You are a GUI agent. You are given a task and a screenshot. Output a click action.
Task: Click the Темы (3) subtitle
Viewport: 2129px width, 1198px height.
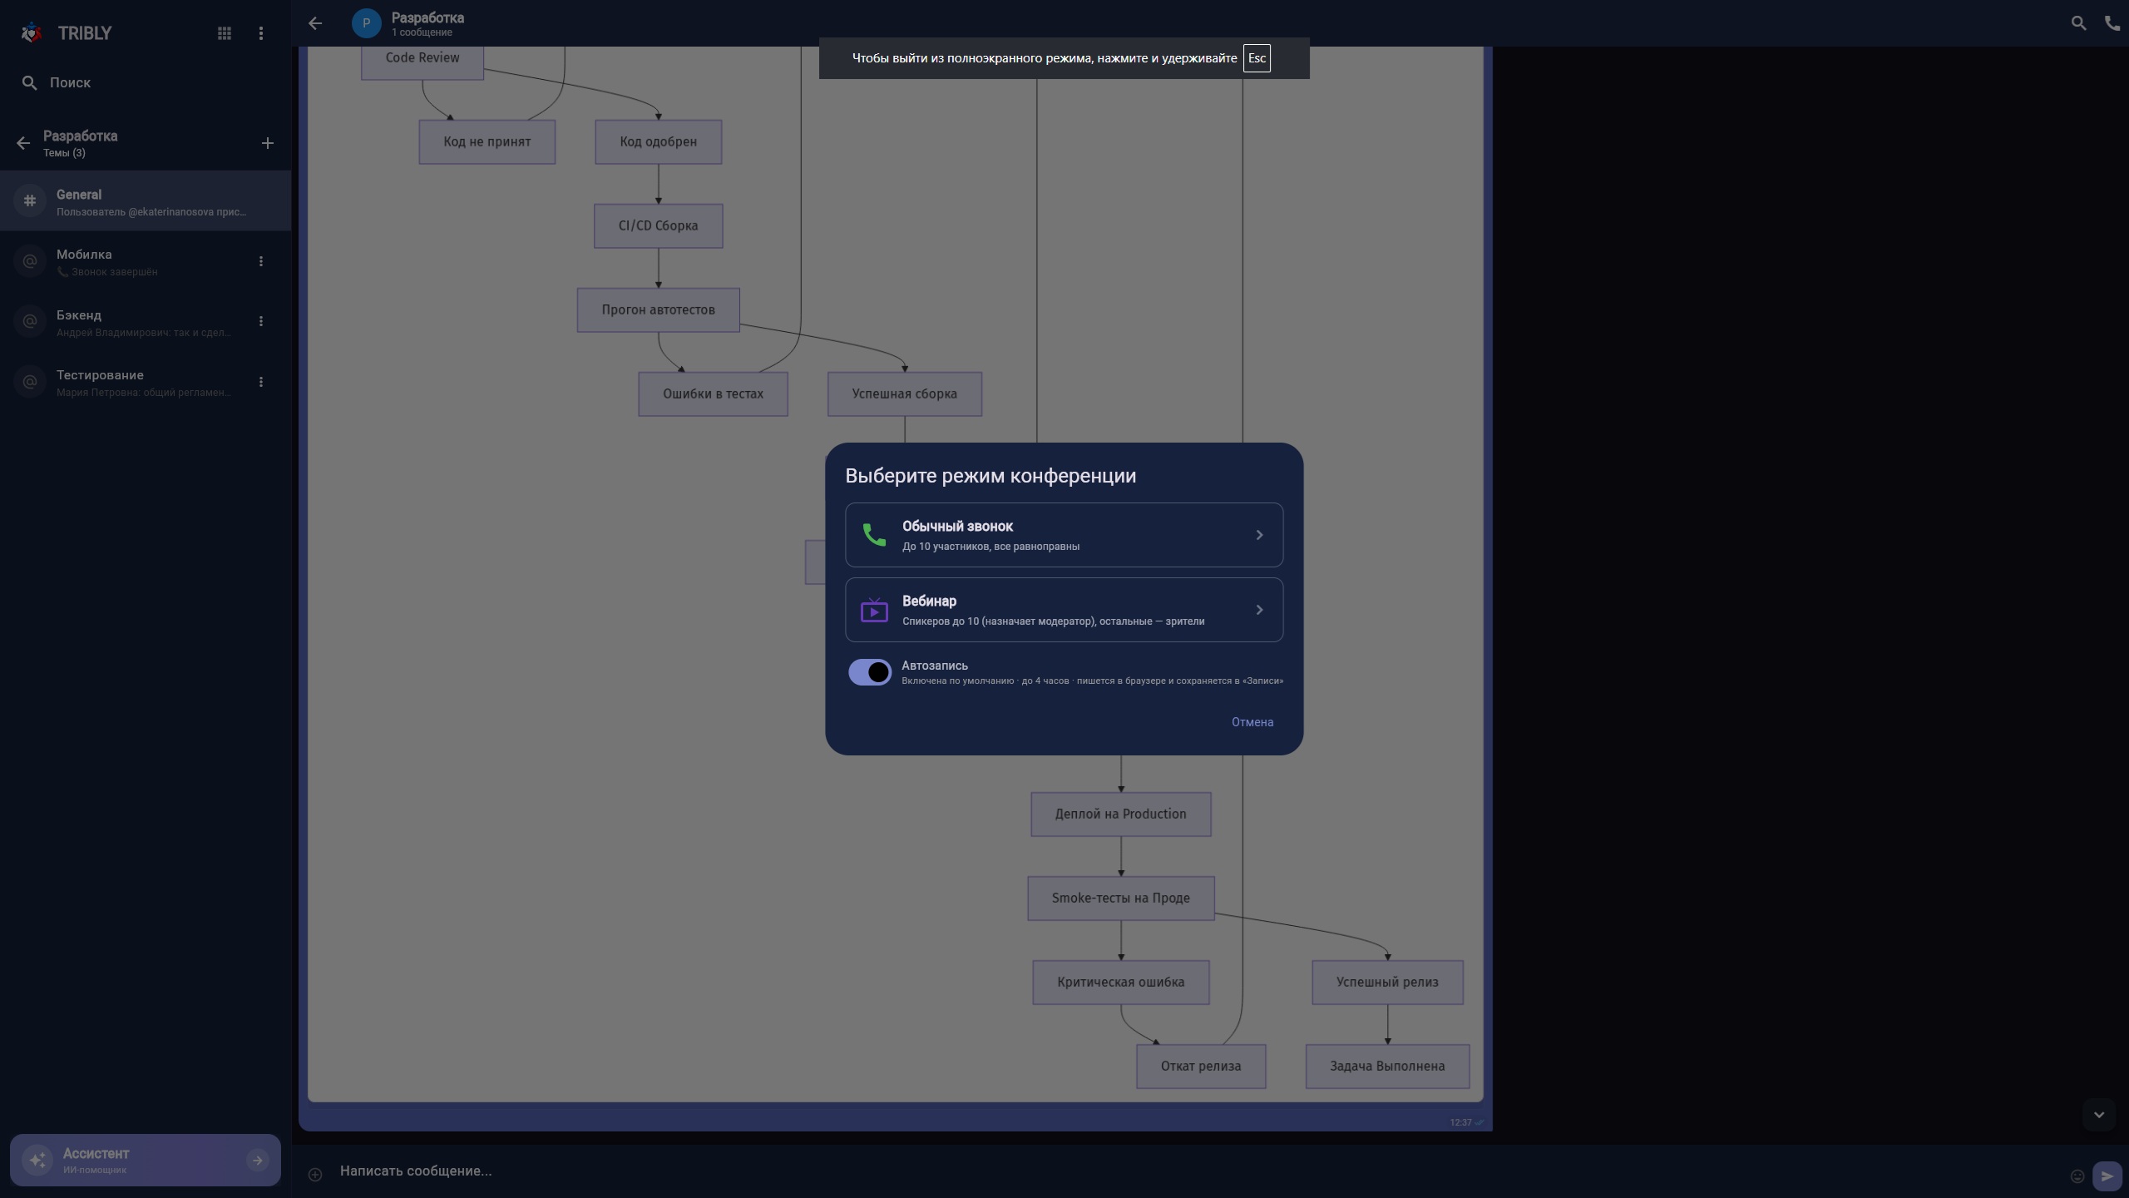click(x=64, y=153)
